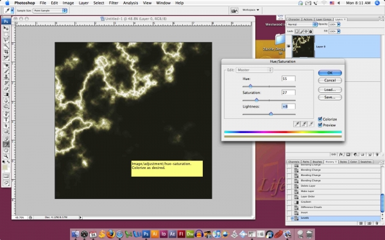385x240 pixels.
Task: Select the Eraser tool
Action: [6, 89]
